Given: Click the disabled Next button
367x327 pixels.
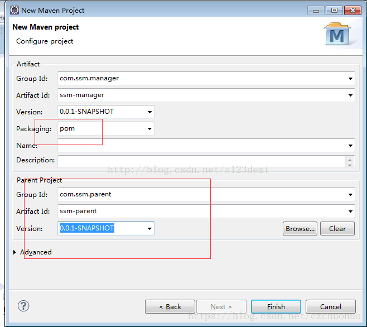Looking at the screenshot, I should pos(221,306).
